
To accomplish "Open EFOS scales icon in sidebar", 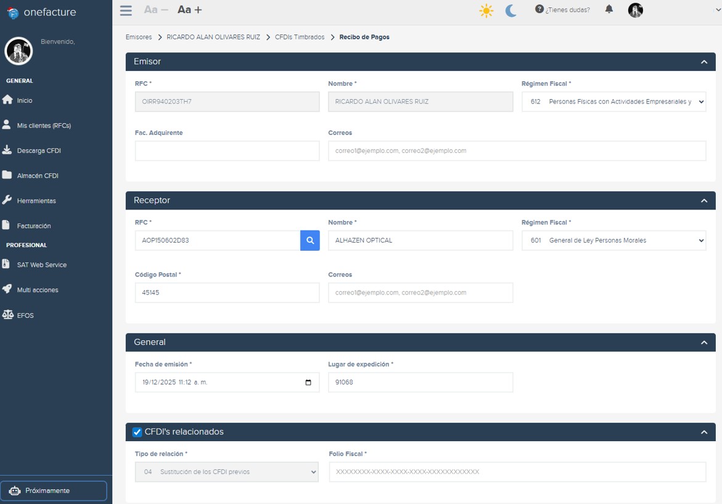I will click(7, 315).
